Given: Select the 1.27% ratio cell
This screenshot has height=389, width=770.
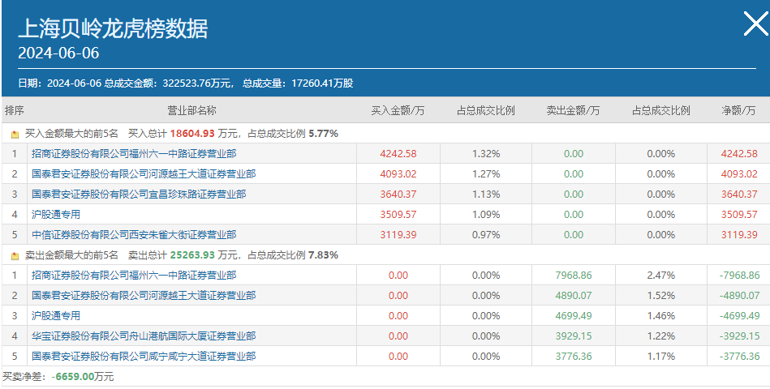Looking at the screenshot, I should click(x=486, y=173).
